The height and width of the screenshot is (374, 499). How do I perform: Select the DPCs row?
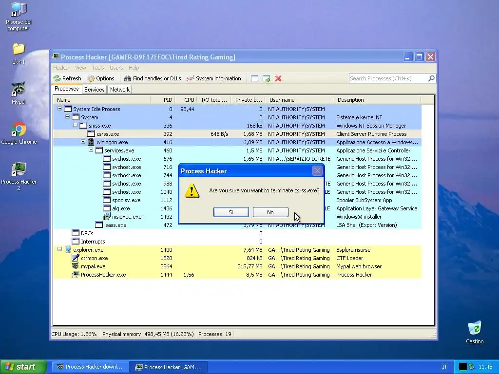237,233
